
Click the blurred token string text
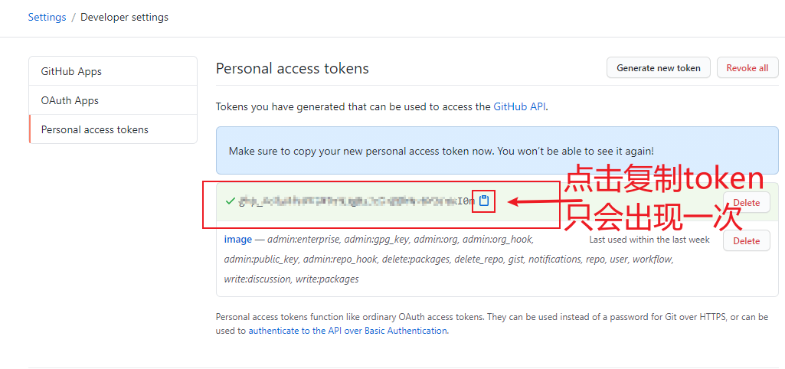click(356, 201)
